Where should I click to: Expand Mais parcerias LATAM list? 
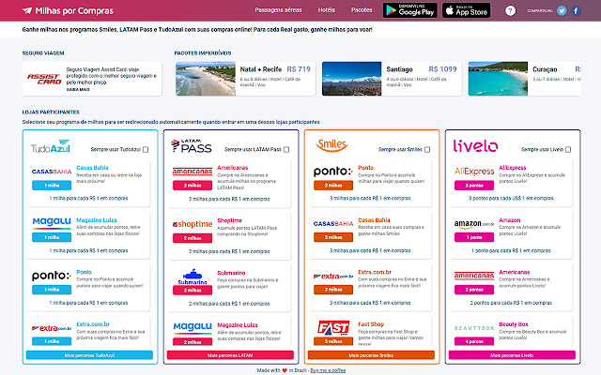tap(231, 356)
